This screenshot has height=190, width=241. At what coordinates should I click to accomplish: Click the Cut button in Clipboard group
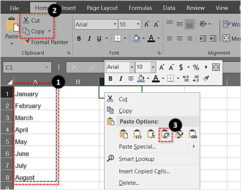click(x=31, y=21)
